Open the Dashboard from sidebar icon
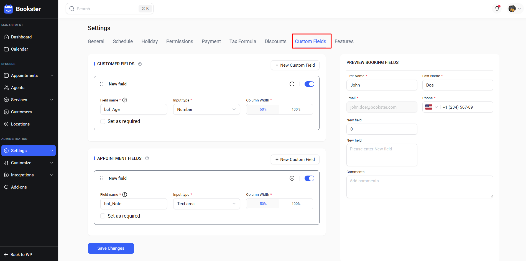 point(6,37)
